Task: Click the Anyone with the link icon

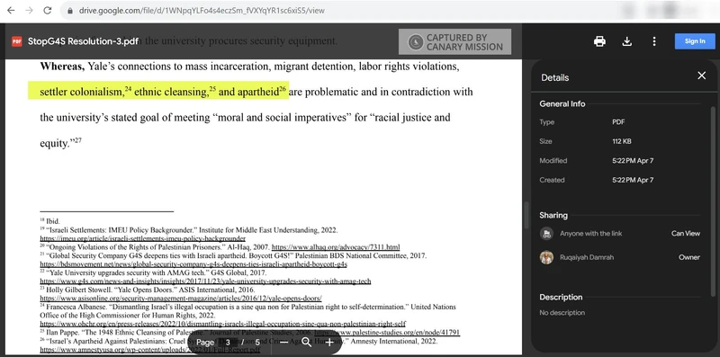Action: 546,234
